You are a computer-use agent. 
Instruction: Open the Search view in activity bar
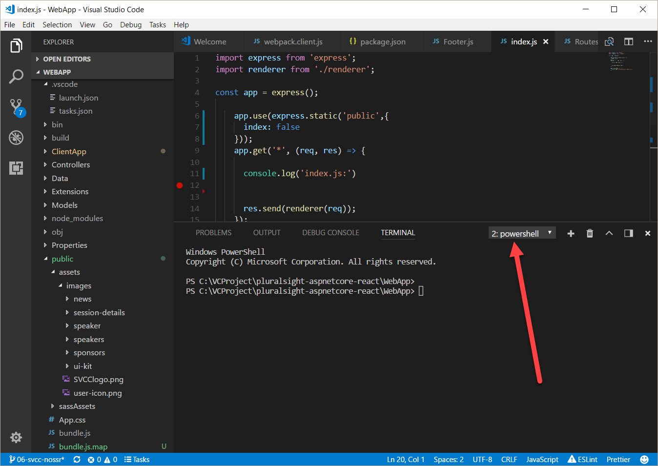pos(16,76)
